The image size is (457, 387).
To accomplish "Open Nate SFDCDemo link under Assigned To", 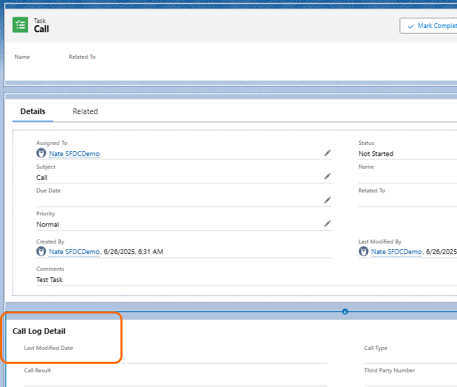I will pos(74,154).
